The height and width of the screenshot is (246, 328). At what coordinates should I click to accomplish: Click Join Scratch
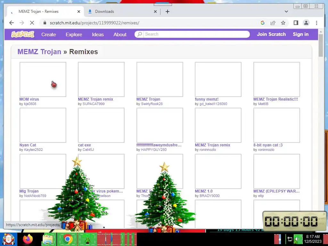coord(271,34)
